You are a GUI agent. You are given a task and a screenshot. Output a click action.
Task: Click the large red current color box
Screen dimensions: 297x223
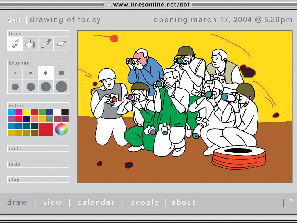point(46,129)
